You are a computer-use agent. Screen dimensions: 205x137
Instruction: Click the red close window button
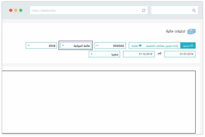point(11,10)
